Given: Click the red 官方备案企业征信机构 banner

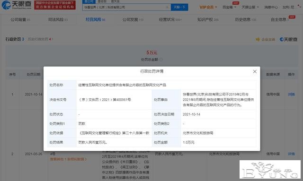Looking at the screenshot, I should pyautogui.click(x=55, y=5).
